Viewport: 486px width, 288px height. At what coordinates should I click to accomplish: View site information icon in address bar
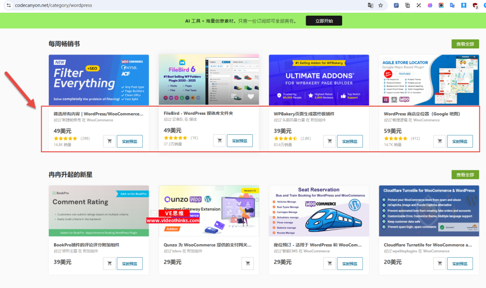9,5
